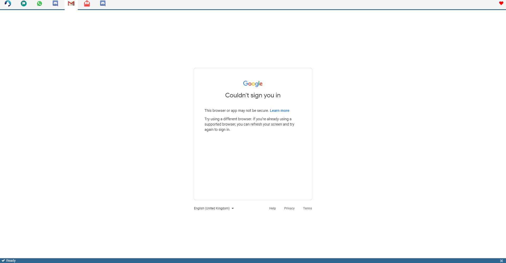506x263 pixels.
Task: Click the "Ready" status text
Action: [x=11, y=261]
